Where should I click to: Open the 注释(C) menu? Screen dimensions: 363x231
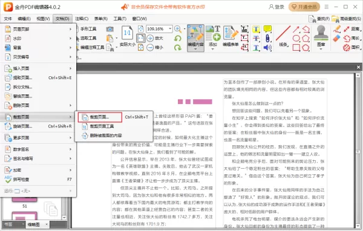[x=82, y=19]
